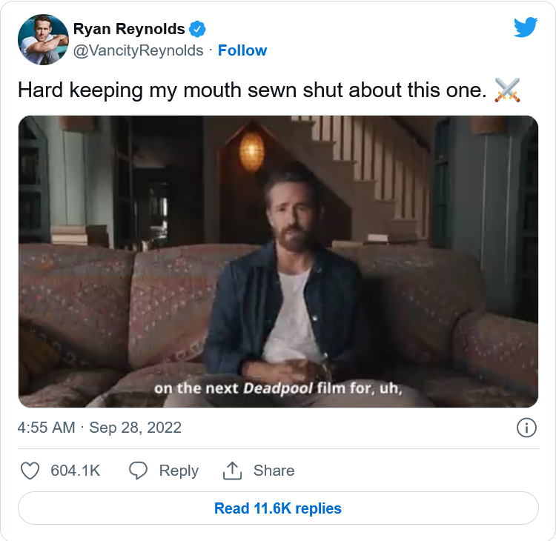The height and width of the screenshot is (541, 556).
Task: Click the tweet text about mouth sewn shut
Action: click(x=252, y=90)
